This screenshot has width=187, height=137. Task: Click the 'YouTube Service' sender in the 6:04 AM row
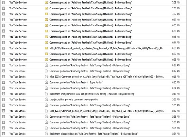click(x=17, y=88)
